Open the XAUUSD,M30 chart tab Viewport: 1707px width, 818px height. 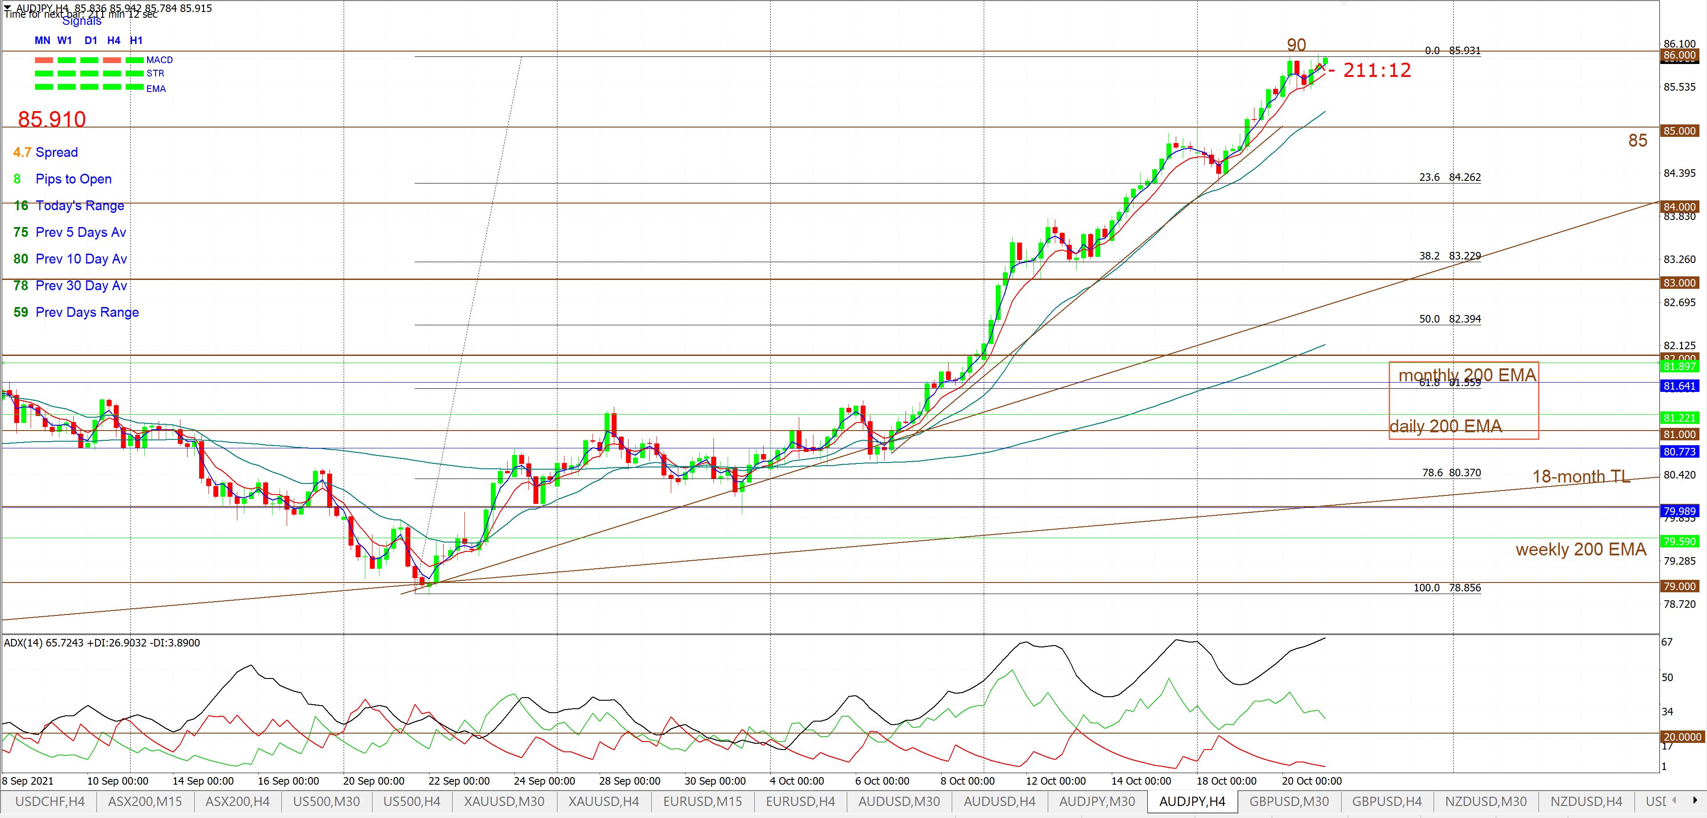click(x=504, y=802)
